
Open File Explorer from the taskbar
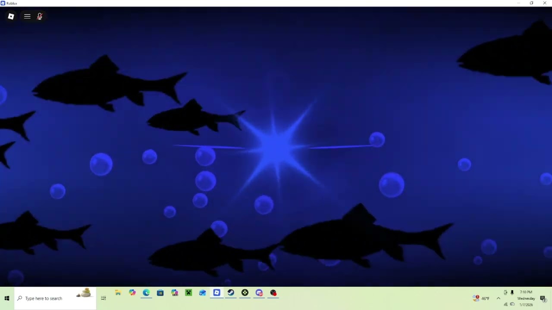[x=118, y=293]
